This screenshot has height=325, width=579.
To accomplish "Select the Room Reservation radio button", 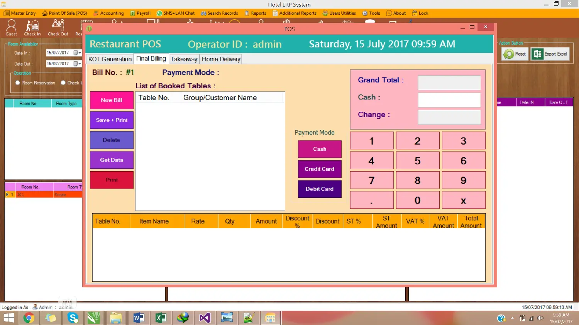I will (x=17, y=83).
